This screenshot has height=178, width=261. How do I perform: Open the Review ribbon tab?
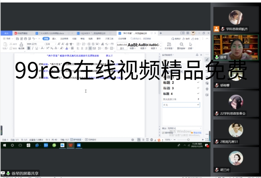tap(82, 39)
